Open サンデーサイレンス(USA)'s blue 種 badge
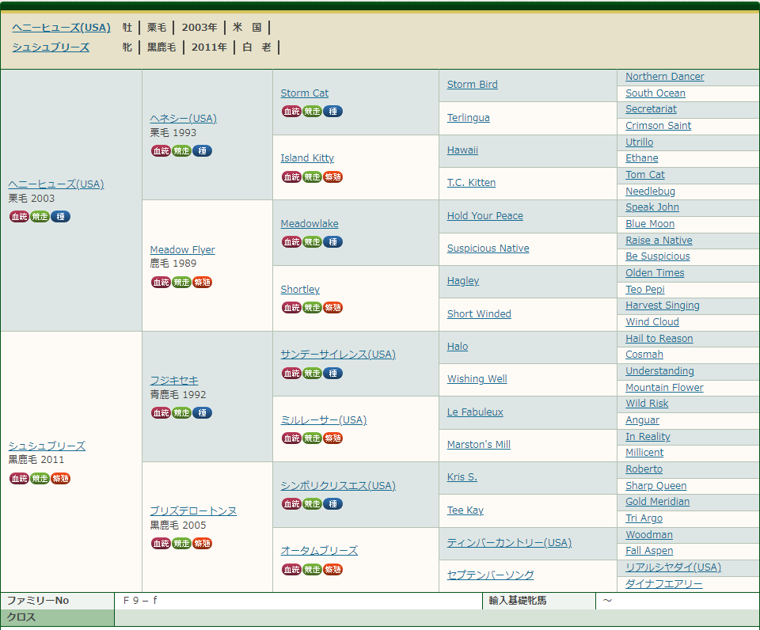Screen dimensions: 760x630 click(333, 373)
